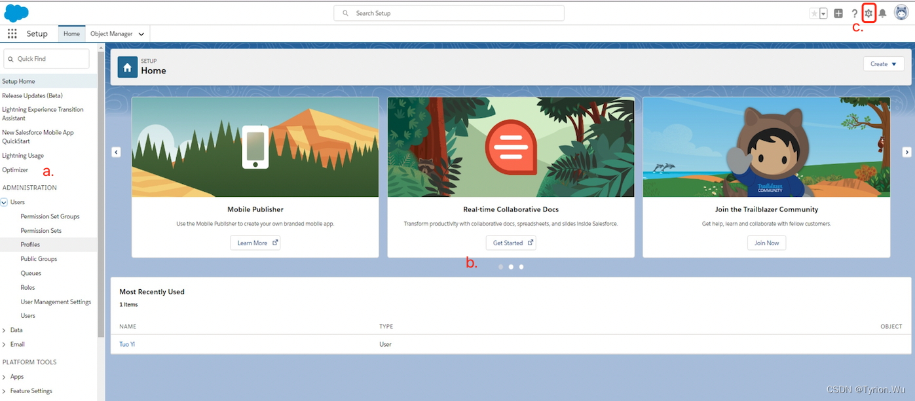Select the first carousel indicator dot
915x401 pixels.
(x=501, y=267)
